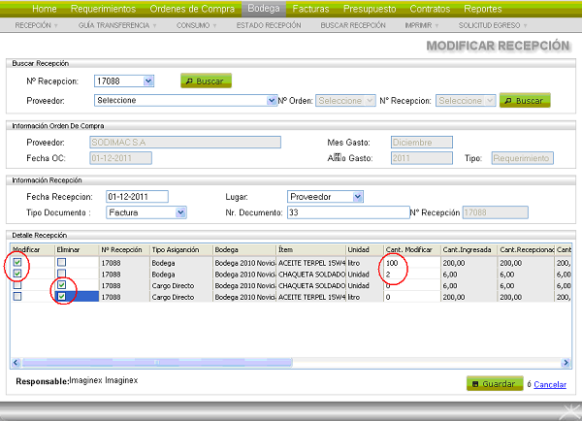Open the Tipo Documento Factura dropdown

pos(145,212)
